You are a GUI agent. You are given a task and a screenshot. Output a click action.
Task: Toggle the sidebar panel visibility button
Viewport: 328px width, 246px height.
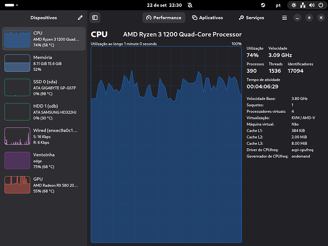pyautogui.click(x=95, y=18)
